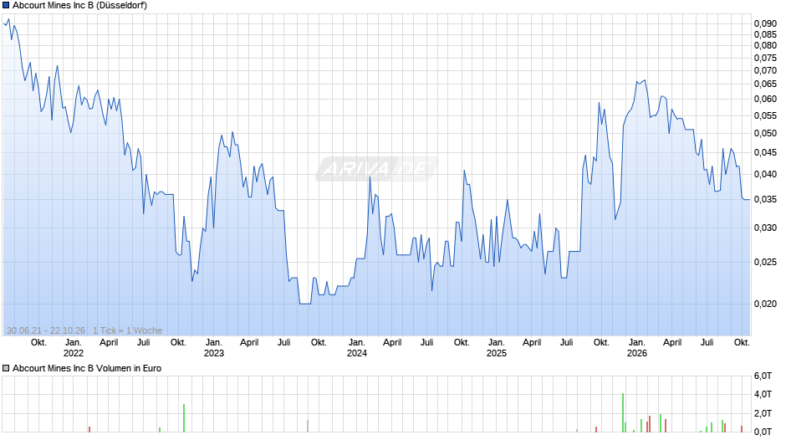Click the 0,065 price axis label
This screenshot has height=440, width=786.
[765, 84]
